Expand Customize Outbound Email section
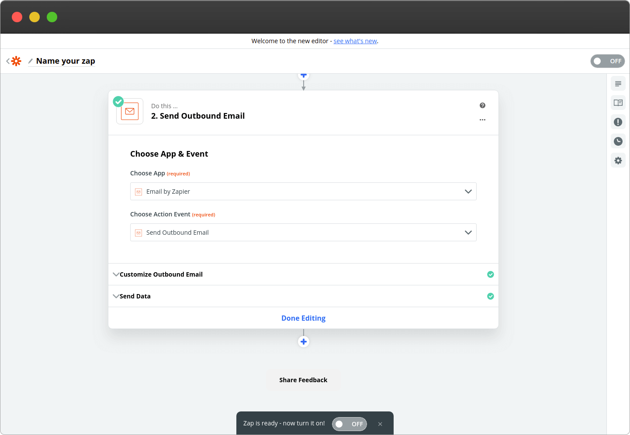The image size is (630, 435). tap(303, 274)
